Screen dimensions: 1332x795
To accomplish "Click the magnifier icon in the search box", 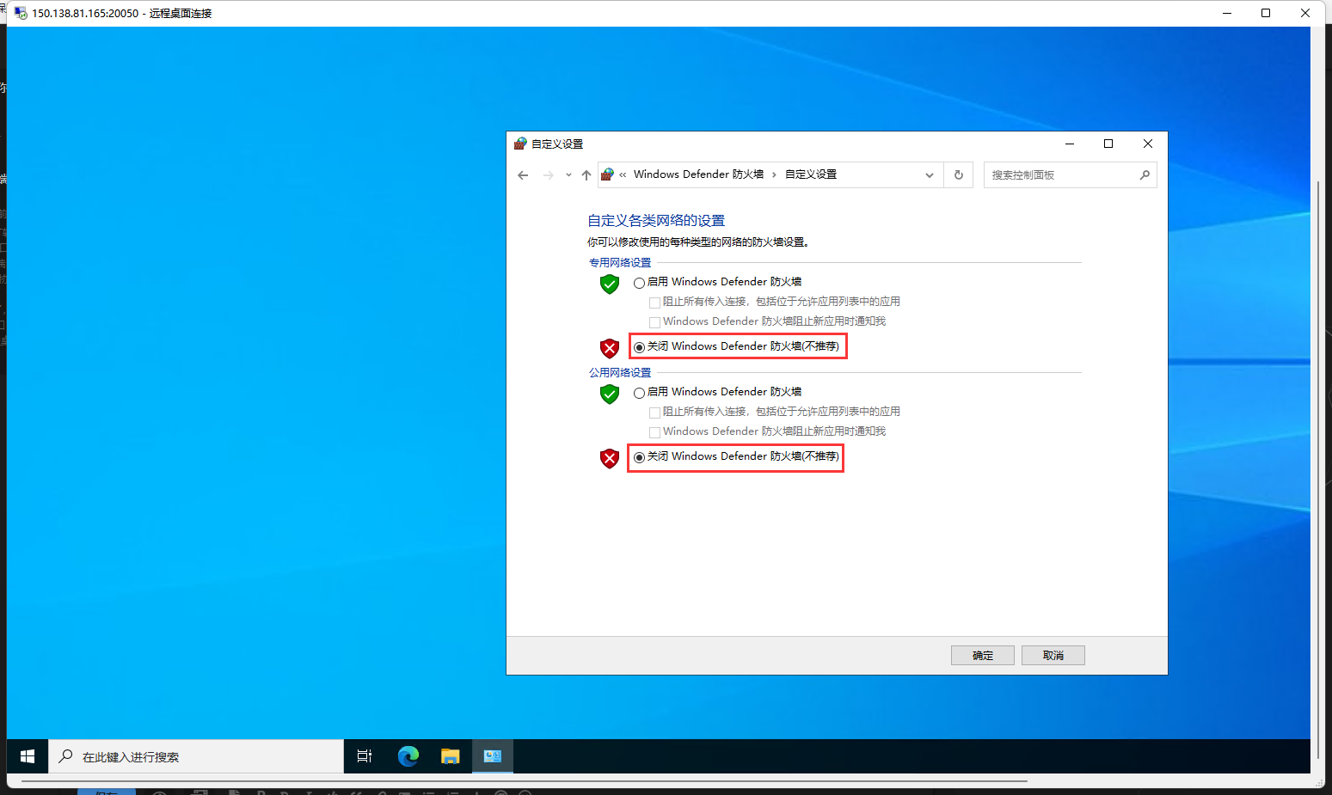I will tap(1145, 175).
